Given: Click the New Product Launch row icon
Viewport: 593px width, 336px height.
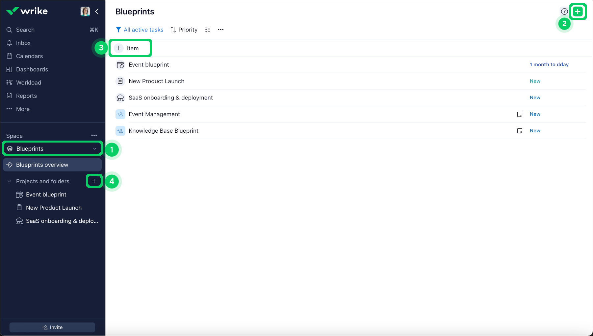Looking at the screenshot, I should [x=120, y=81].
